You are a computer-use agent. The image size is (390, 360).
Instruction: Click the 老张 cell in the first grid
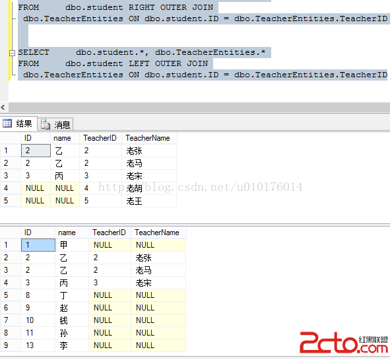click(x=149, y=151)
